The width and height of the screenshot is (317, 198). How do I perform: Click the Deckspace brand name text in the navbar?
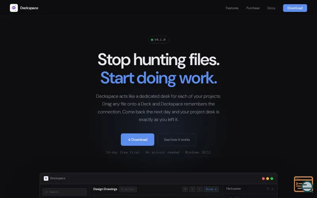(x=29, y=8)
